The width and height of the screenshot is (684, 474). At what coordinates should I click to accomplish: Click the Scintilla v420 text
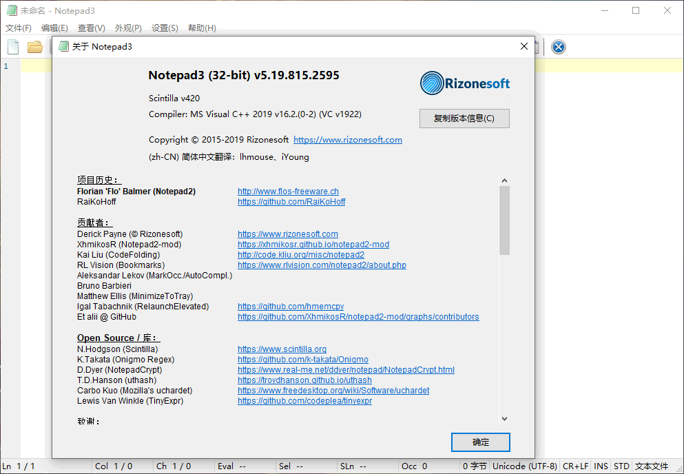(x=174, y=99)
